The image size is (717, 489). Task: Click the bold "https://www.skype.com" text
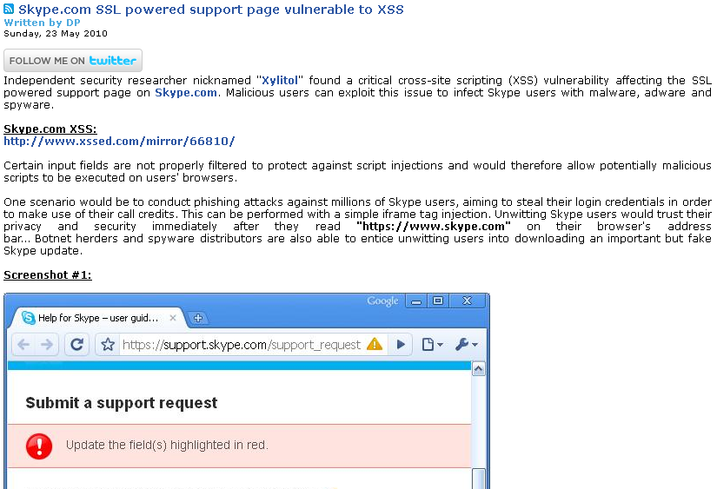433,226
